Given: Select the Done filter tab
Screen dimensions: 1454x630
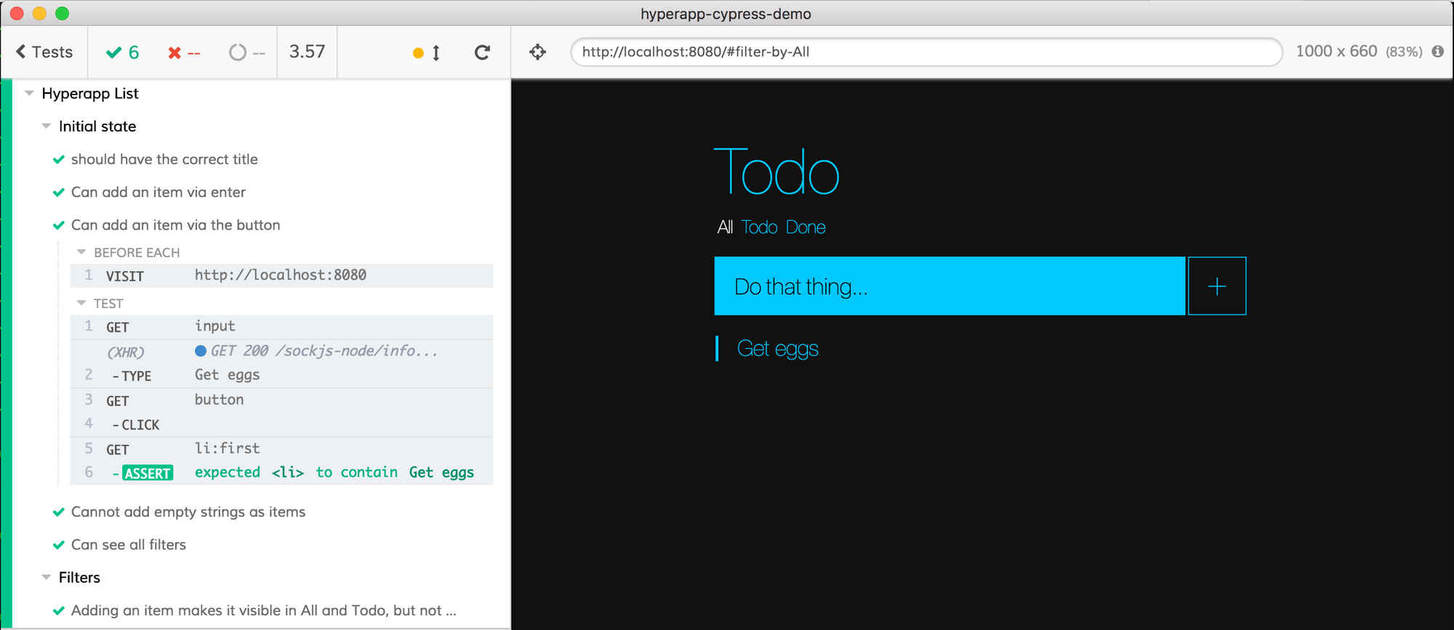Looking at the screenshot, I should pos(805,227).
